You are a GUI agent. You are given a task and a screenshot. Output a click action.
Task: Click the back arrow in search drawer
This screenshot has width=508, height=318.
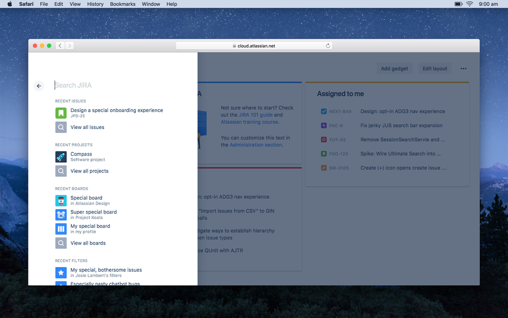pyautogui.click(x=39, y=86)
